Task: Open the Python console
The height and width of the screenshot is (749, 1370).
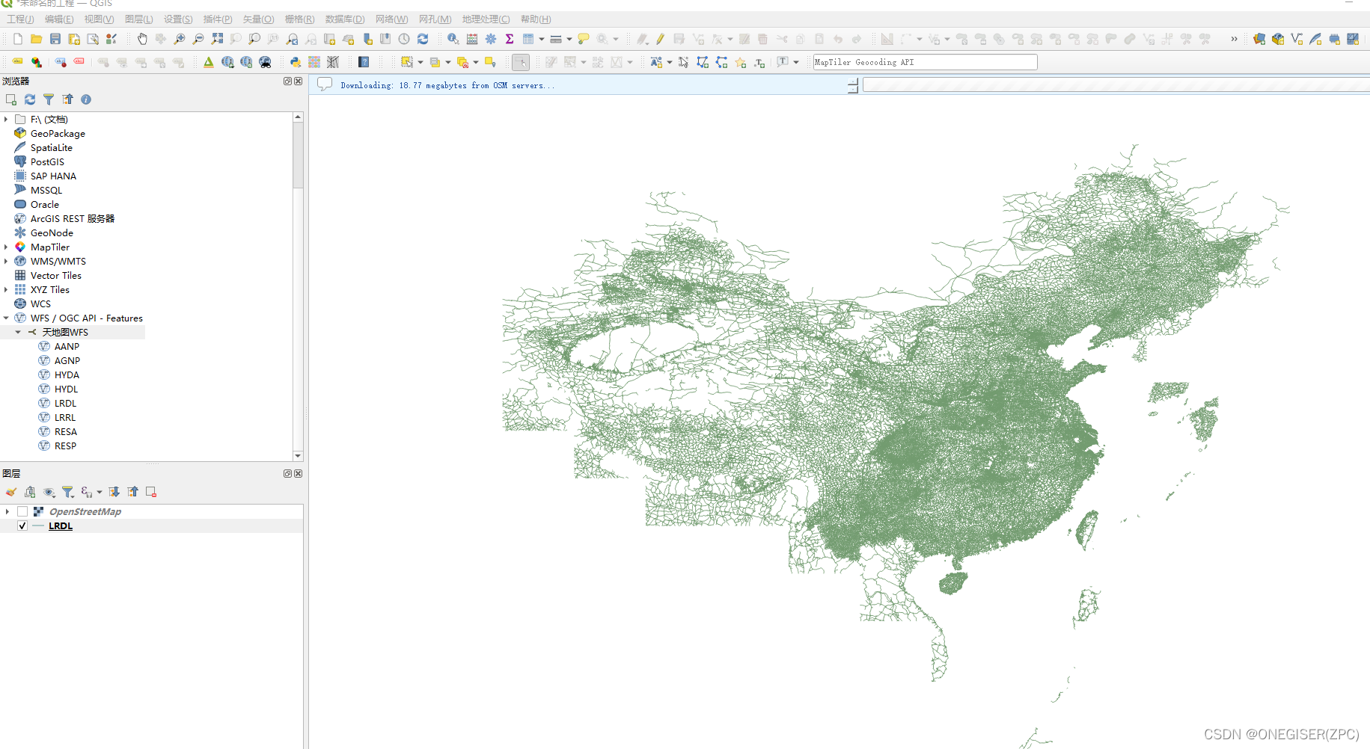Action: 296,62
